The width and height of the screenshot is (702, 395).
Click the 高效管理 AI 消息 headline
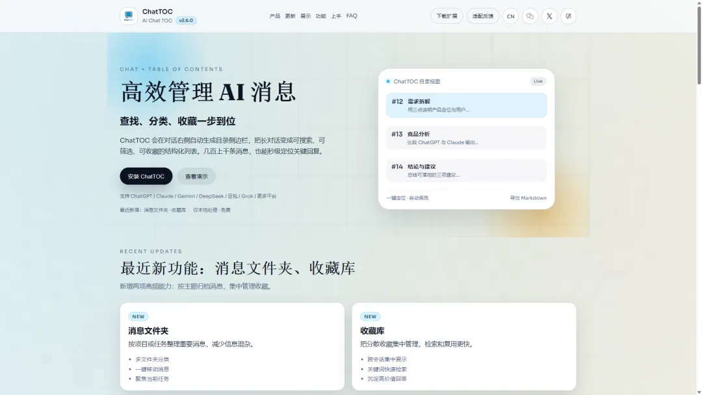tap(208, 92)
